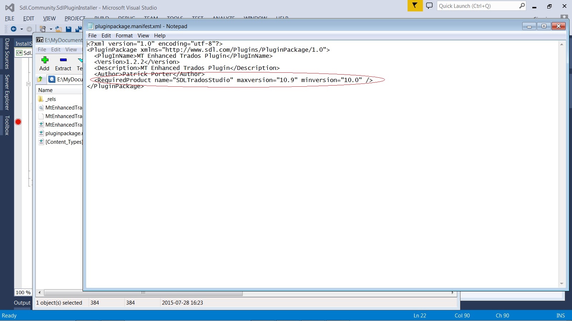The width and height of the screenshot is (572, 321).
Task: Select the _rels folder in 7-Zip
Action: (51, 99)
